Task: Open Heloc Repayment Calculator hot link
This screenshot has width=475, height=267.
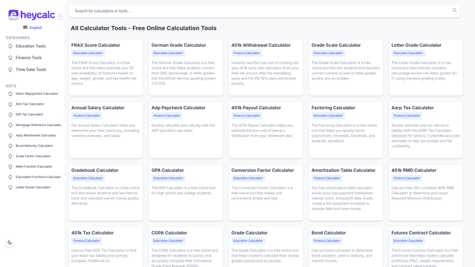Action: click(x=37, y=93)
